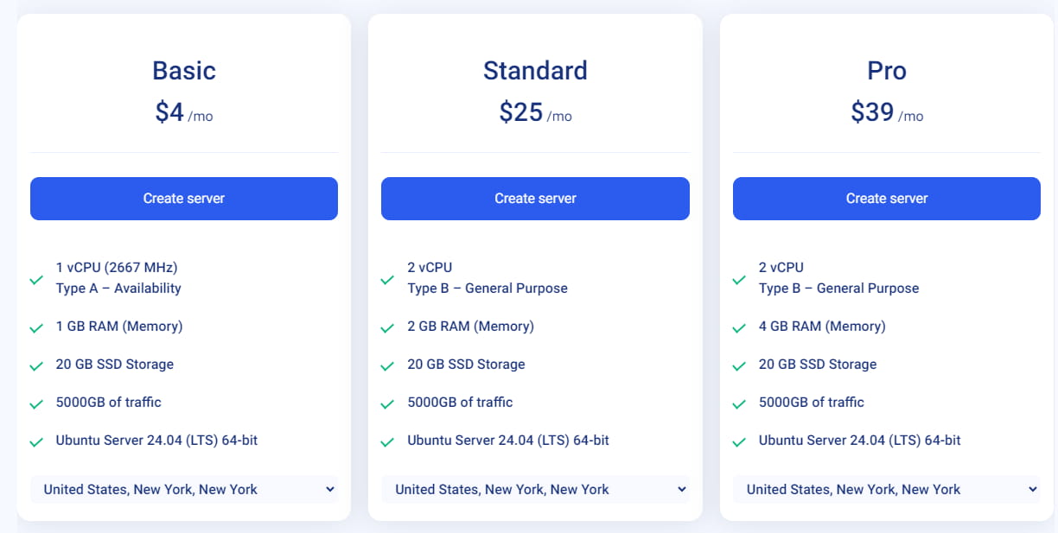Open the Standard plan location dropdown

coord(535,490)
